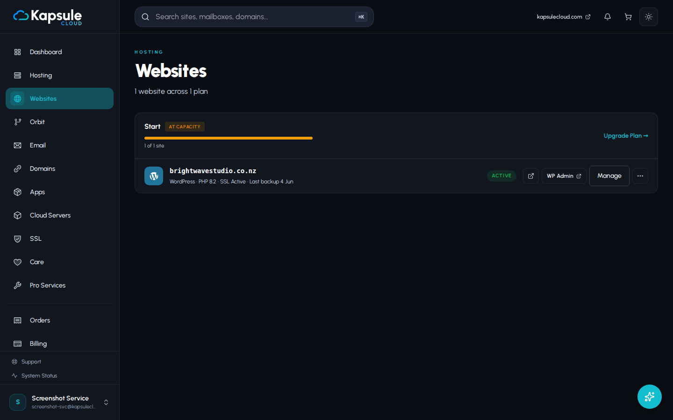Click the ACTIVE status badge

[x=501, y=176]
